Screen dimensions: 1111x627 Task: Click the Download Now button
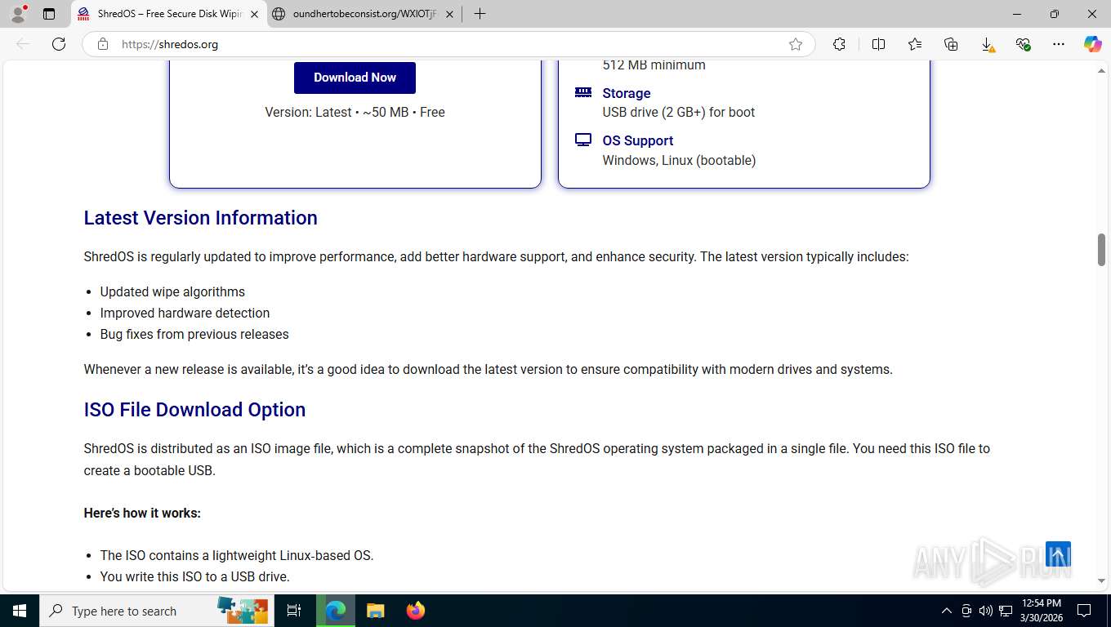[355, 78]
